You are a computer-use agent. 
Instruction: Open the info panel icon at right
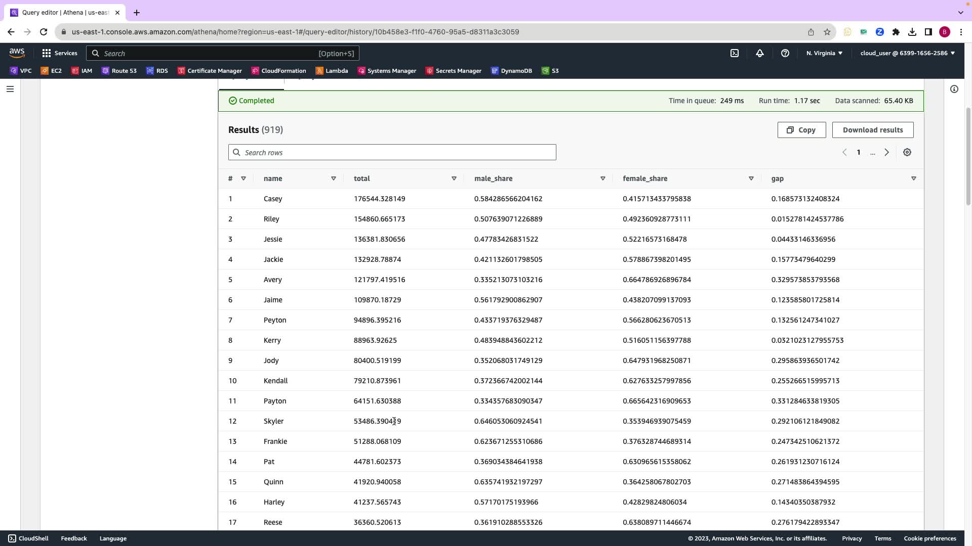[x=954, y=89]
